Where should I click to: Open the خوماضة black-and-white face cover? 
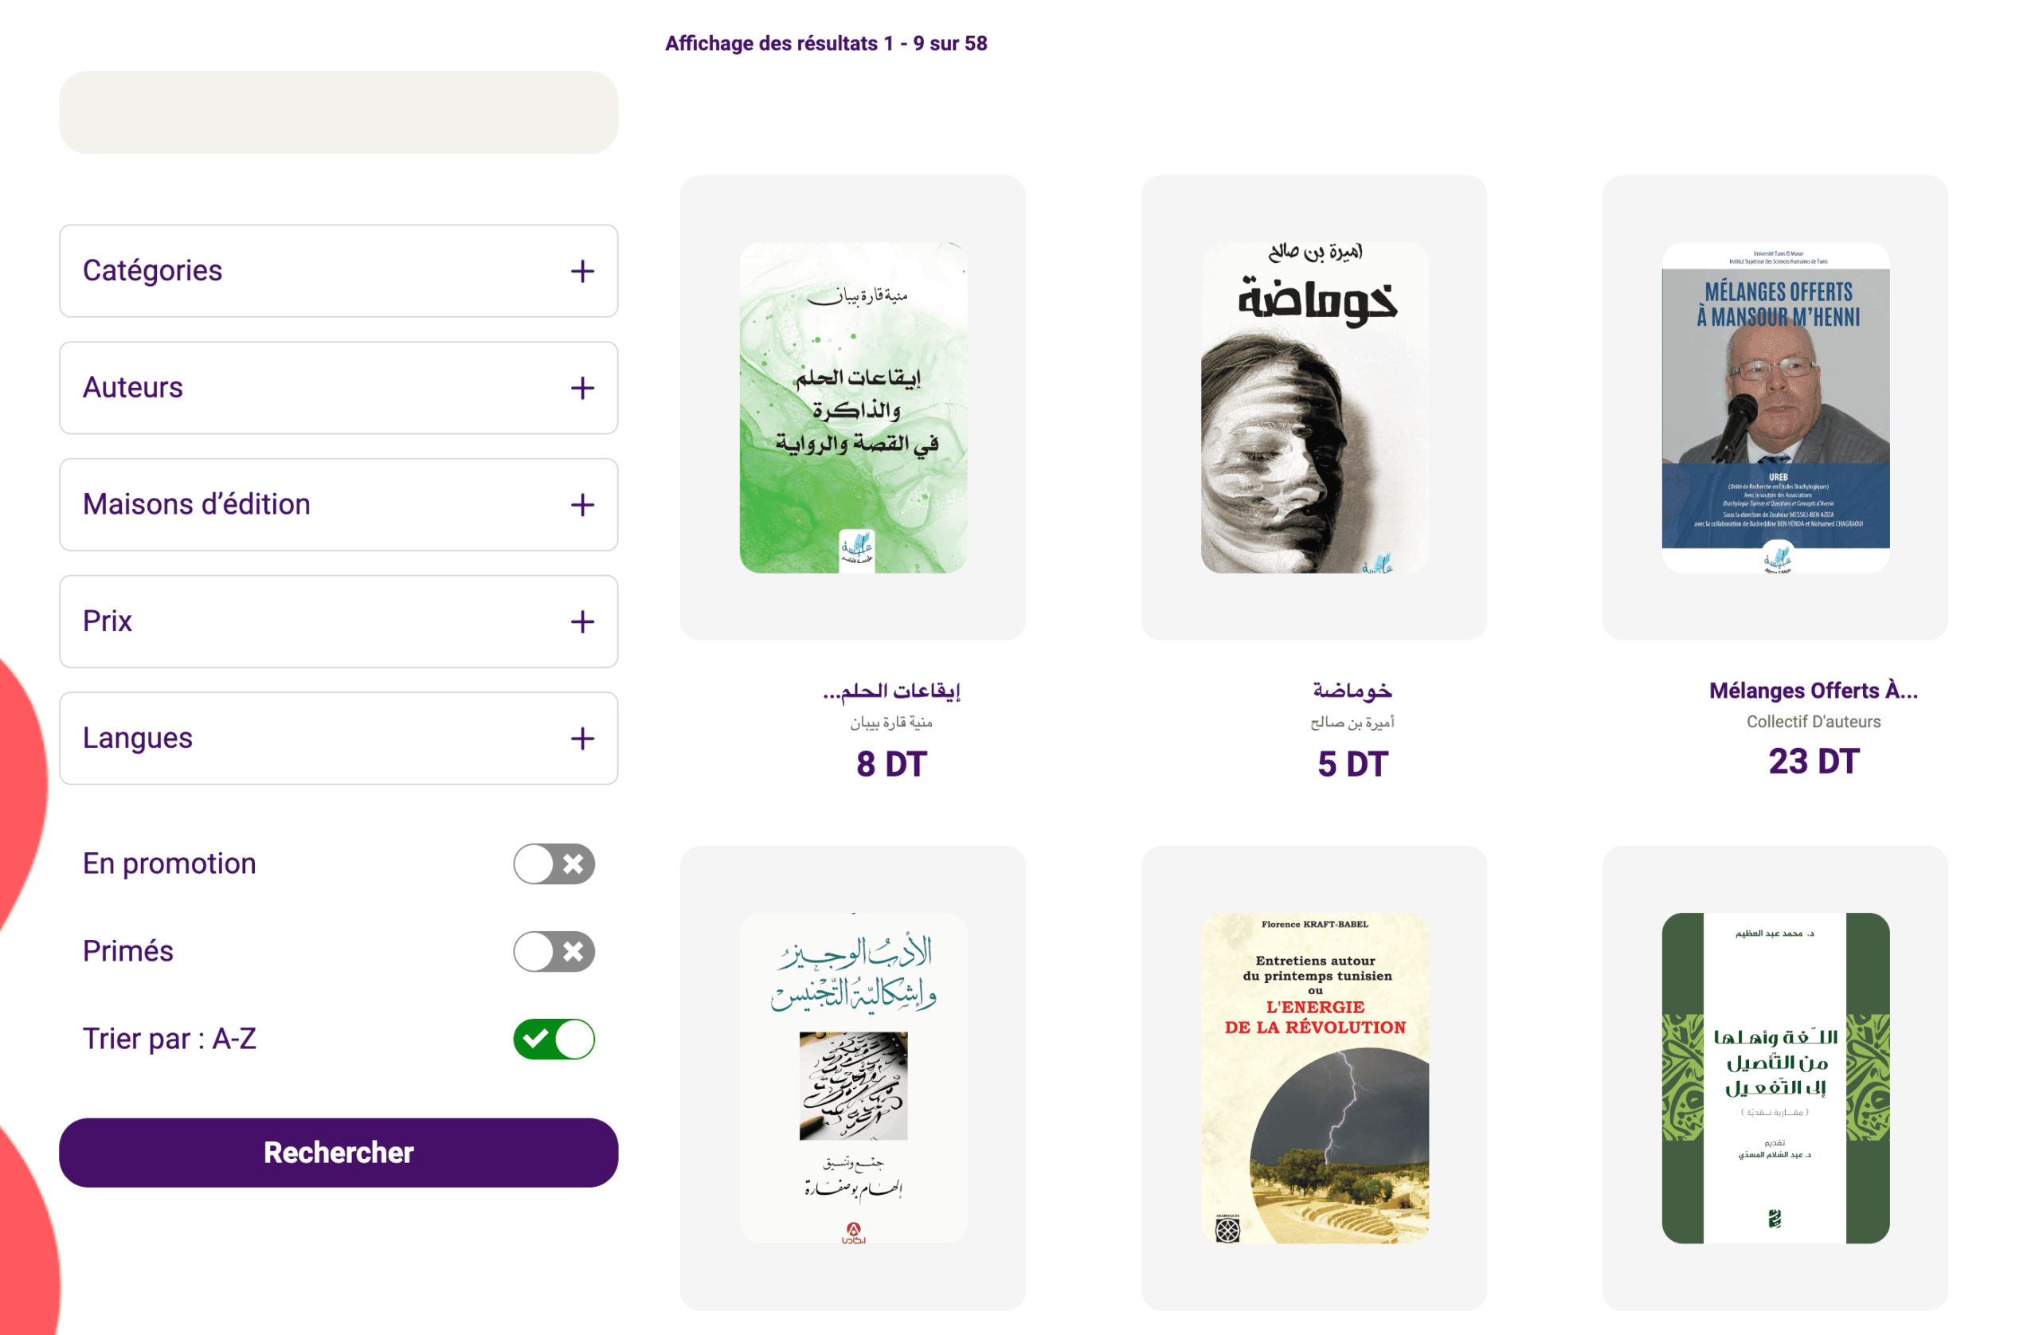(x=1313, y=408)
